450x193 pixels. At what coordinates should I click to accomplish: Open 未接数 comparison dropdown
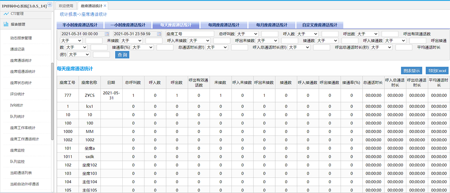[132, 40]
